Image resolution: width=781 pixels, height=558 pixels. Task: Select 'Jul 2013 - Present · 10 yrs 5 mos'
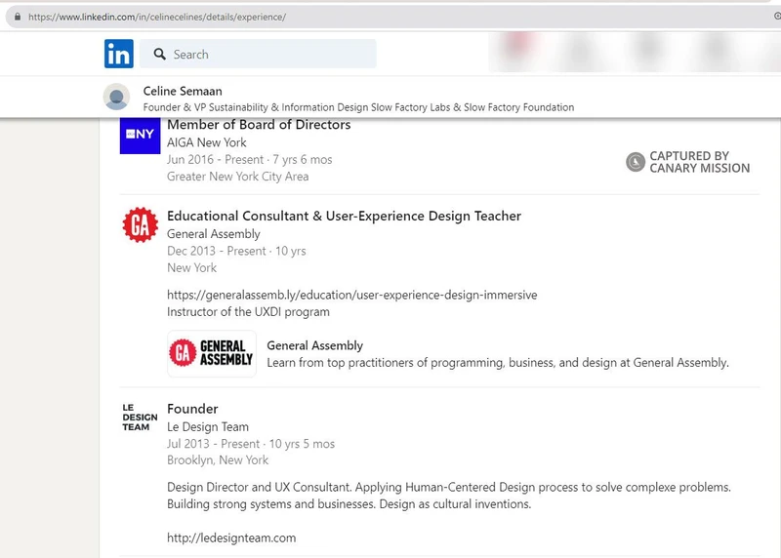click(x=251, y=444)
